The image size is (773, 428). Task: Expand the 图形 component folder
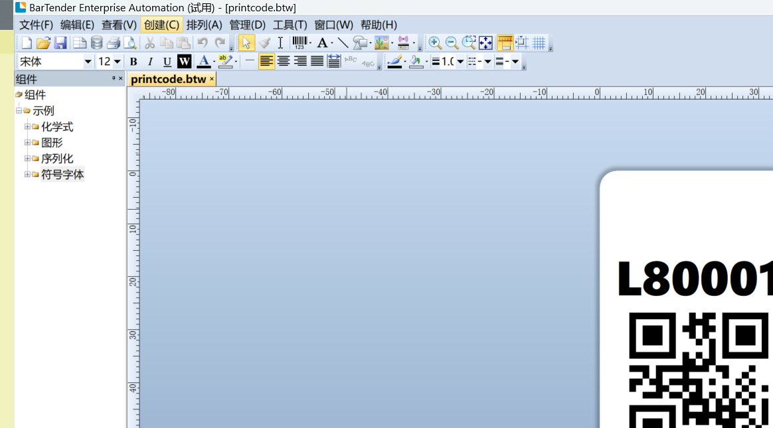pyautogui.click(x=27, y=142)
